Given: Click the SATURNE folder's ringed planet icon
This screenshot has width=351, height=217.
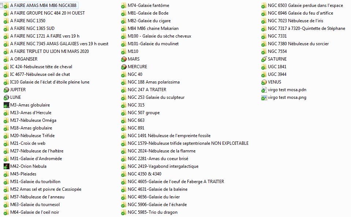Looking at the screenshot, I should pos(264,59).
